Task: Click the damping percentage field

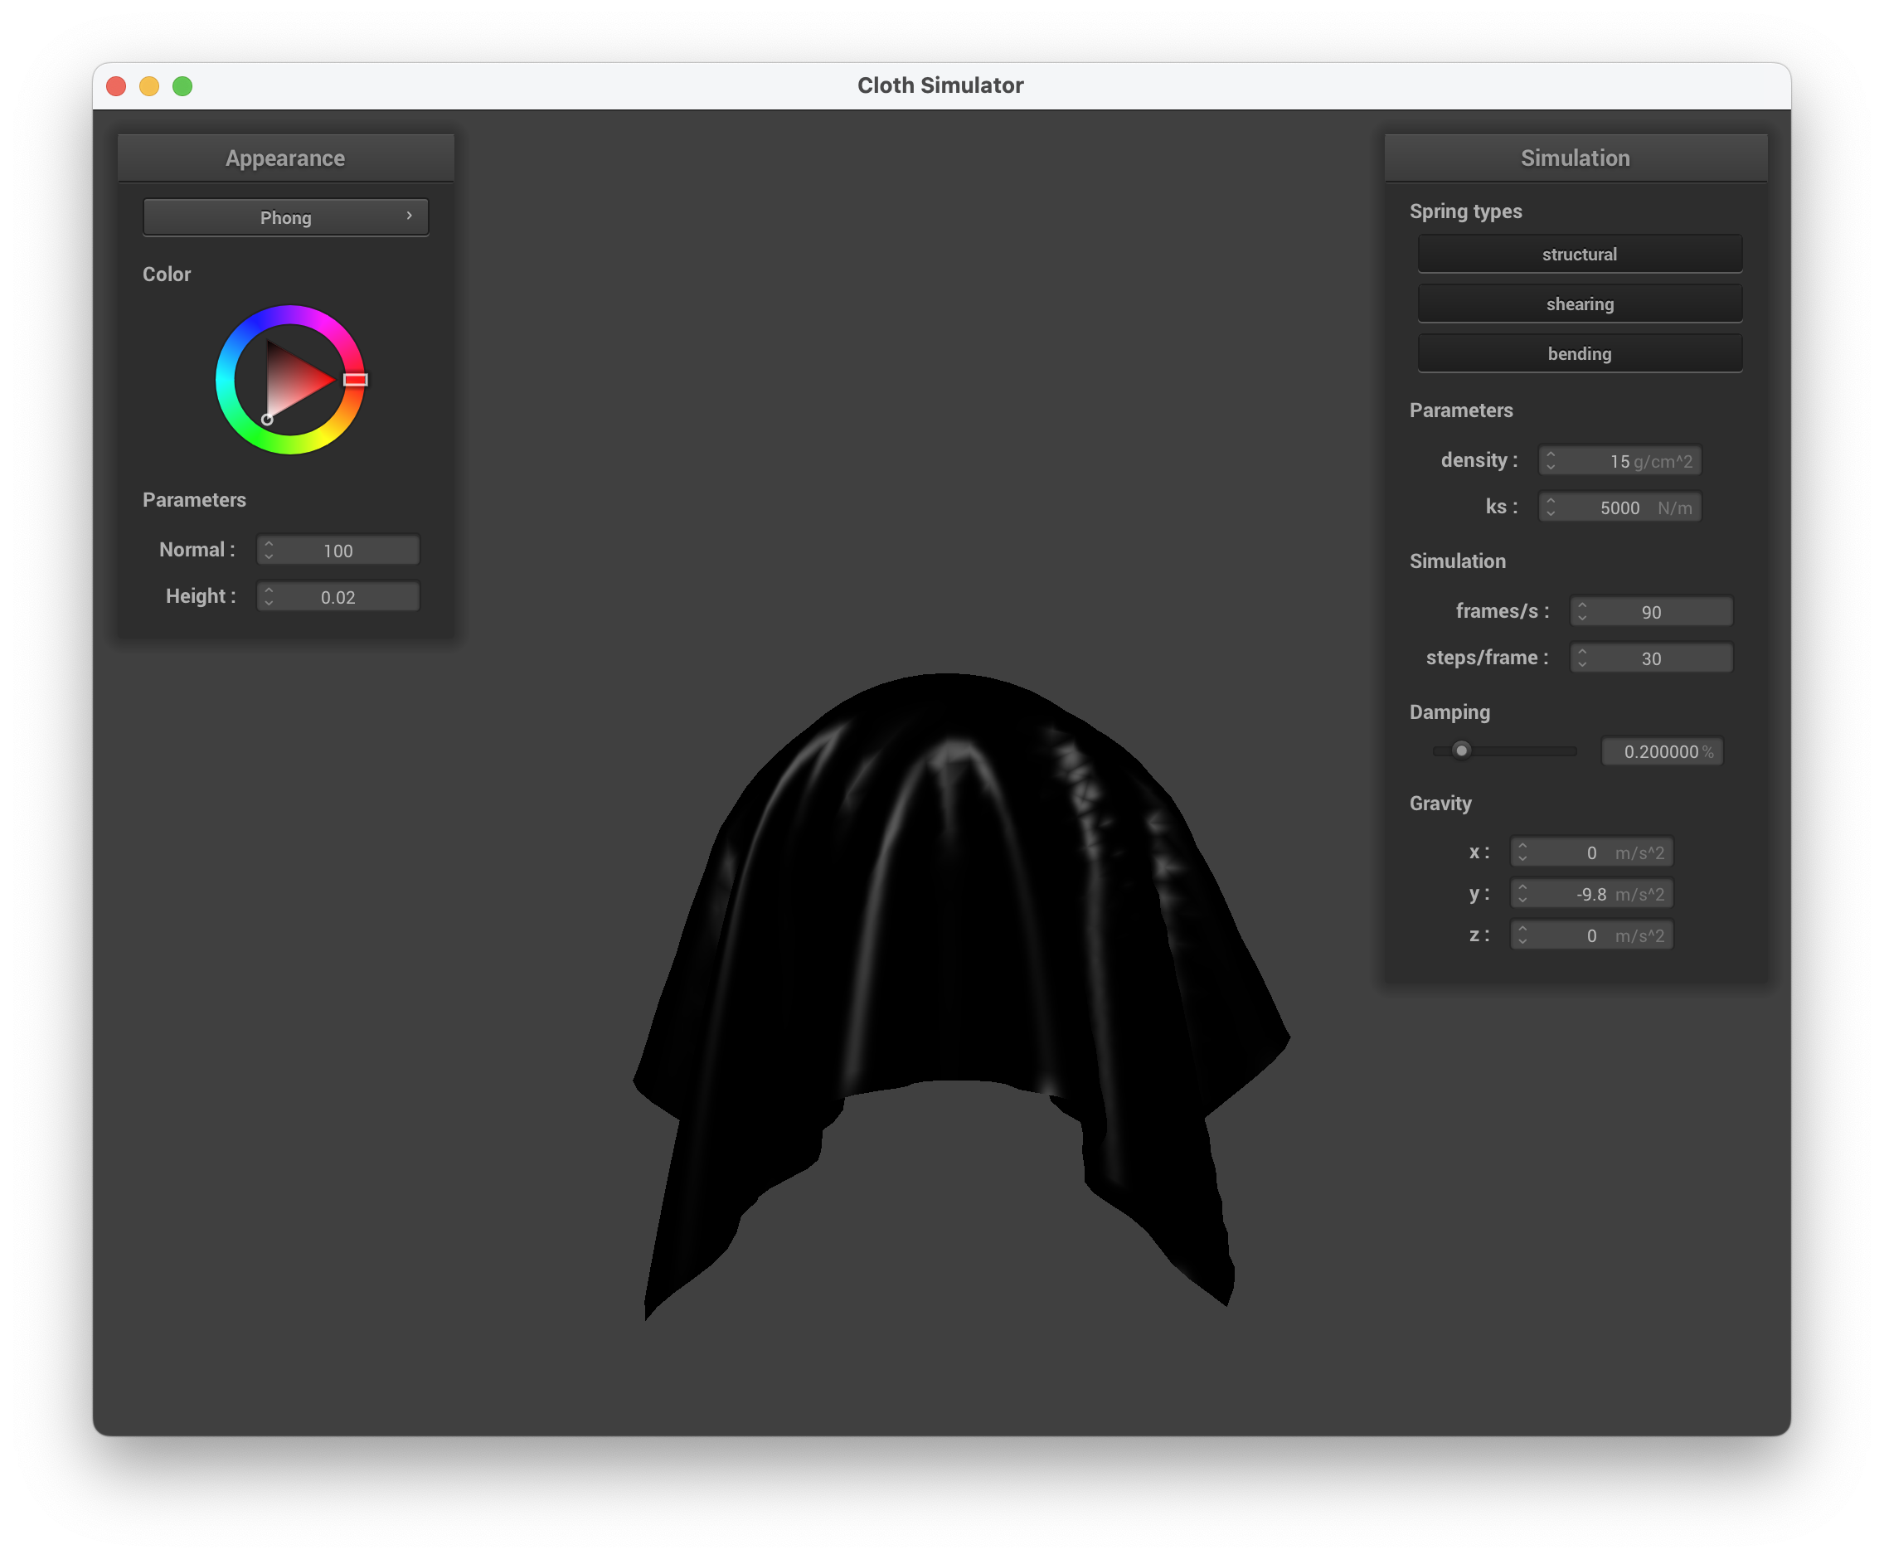Action: coord(1662,751)
